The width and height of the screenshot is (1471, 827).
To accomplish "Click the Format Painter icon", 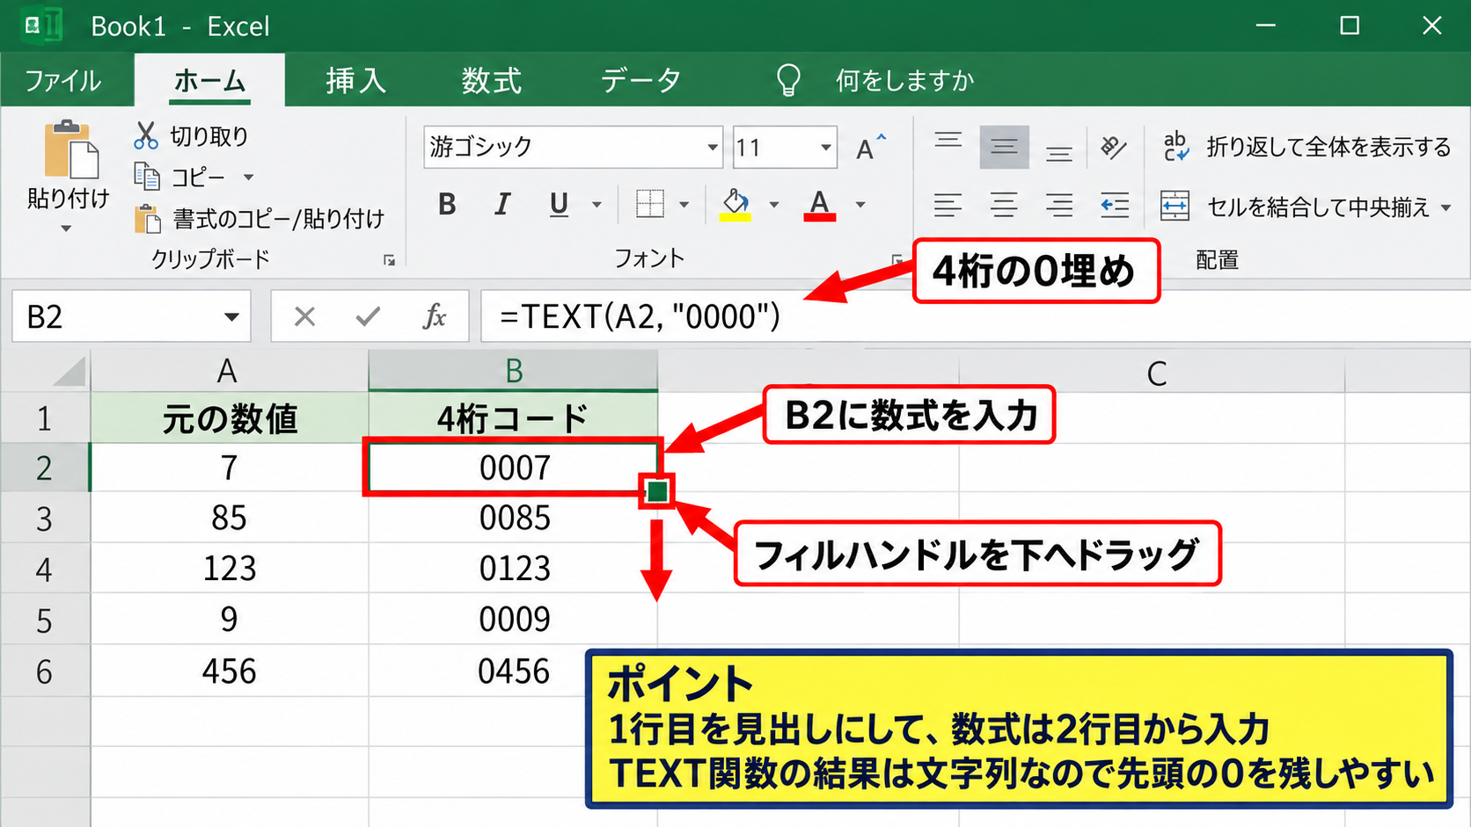I will coord(147,218).
